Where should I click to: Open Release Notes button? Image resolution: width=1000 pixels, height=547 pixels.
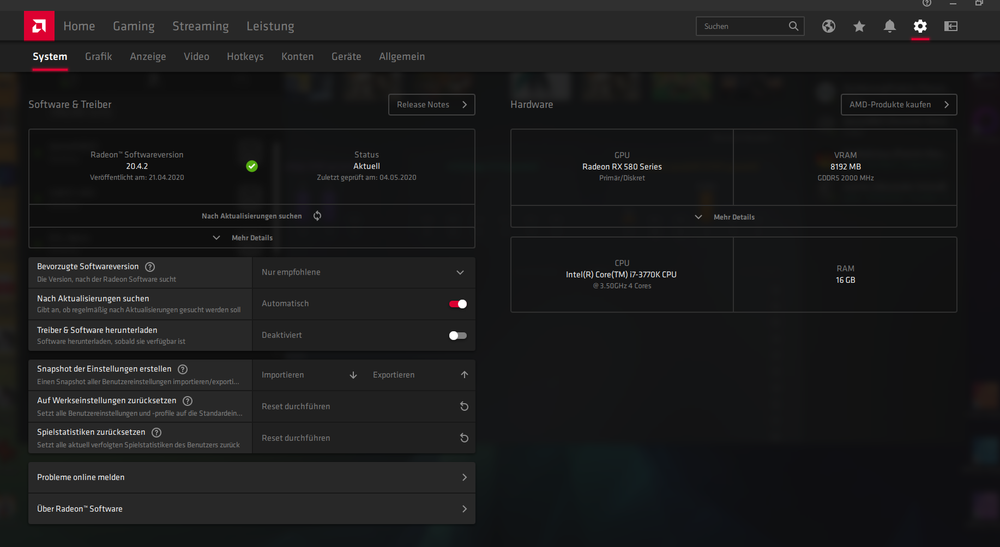click(x=432, y=105)
